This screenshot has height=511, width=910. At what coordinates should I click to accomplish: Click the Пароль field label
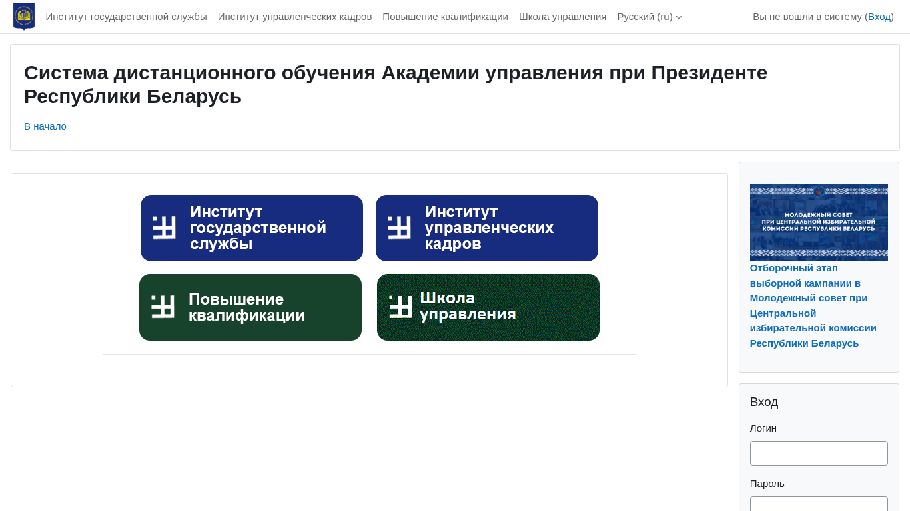[x=767, y=484]
